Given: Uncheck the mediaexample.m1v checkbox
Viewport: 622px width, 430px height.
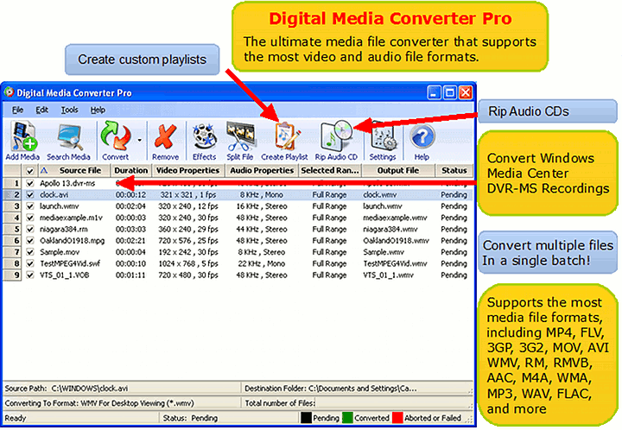Looking at the screenshot, I should [29, 218].
